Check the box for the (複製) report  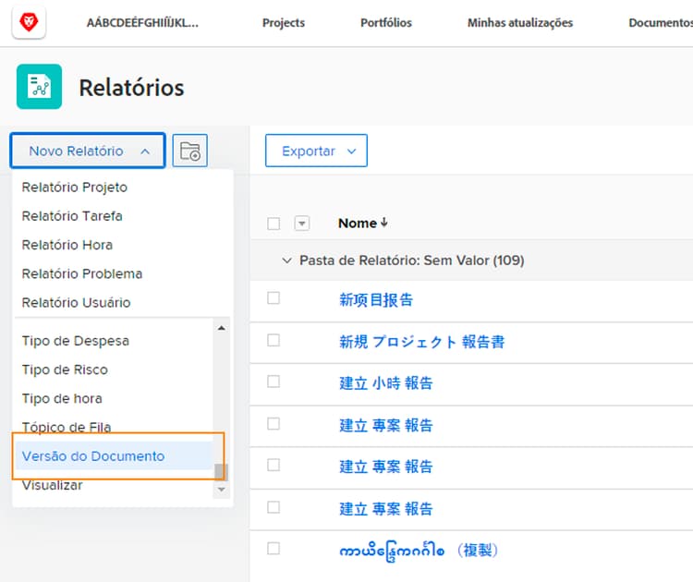(x=274, y=549)
